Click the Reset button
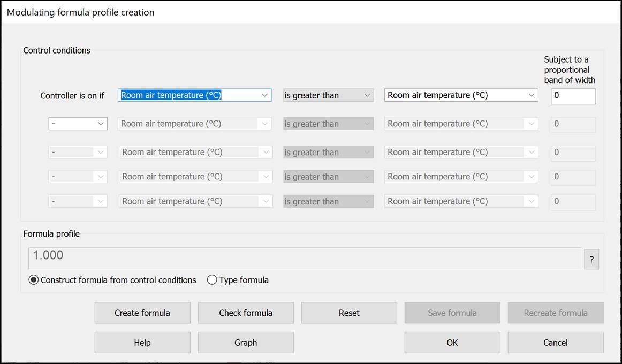The height and width of the screenshot is (364, 622). click(349, 313)
